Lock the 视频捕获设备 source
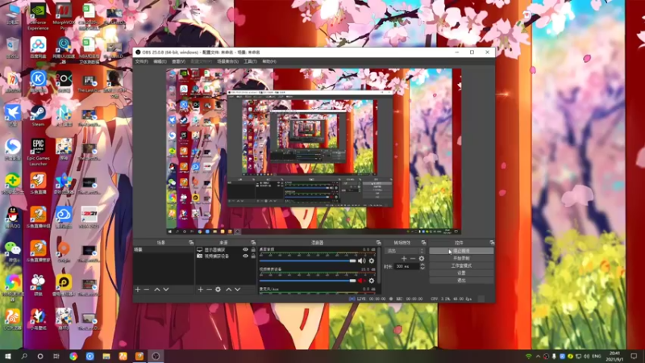 coord(253,256)
